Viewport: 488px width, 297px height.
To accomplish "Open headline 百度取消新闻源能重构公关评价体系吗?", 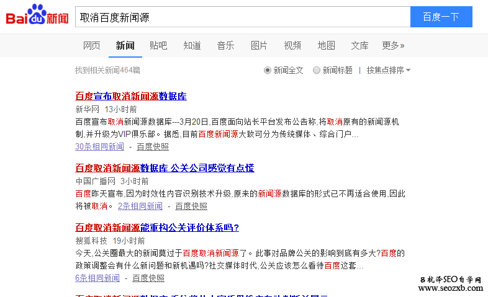I will [x=157, y=228].
